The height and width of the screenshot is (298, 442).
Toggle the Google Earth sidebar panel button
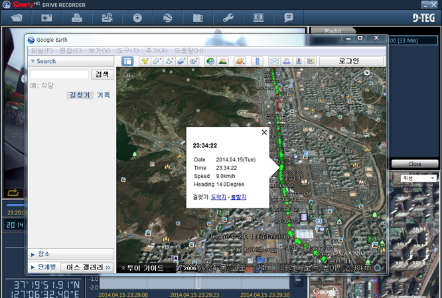coord(127,61)
